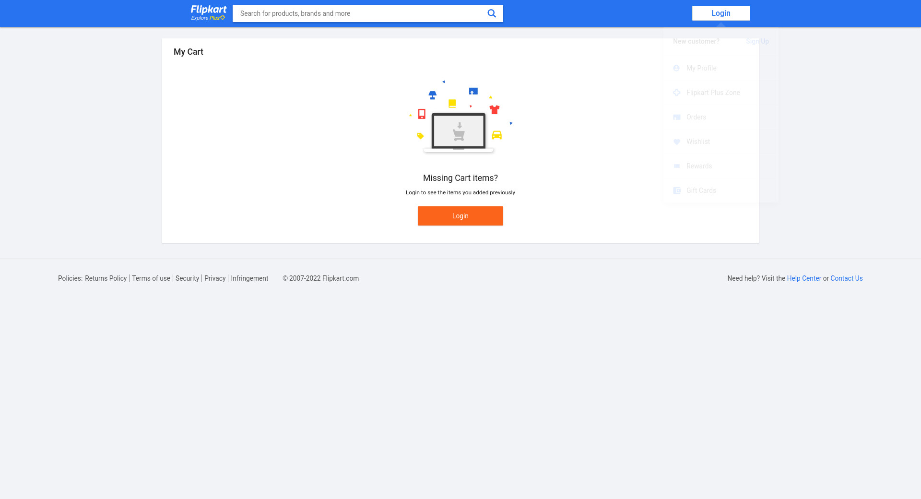Select Gift Cards menu item
The image size is (921, 499).
tap(720, 190)
